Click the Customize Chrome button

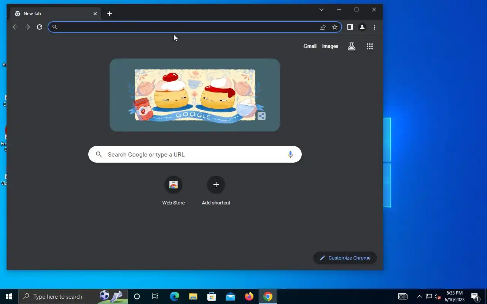[345, 258]
